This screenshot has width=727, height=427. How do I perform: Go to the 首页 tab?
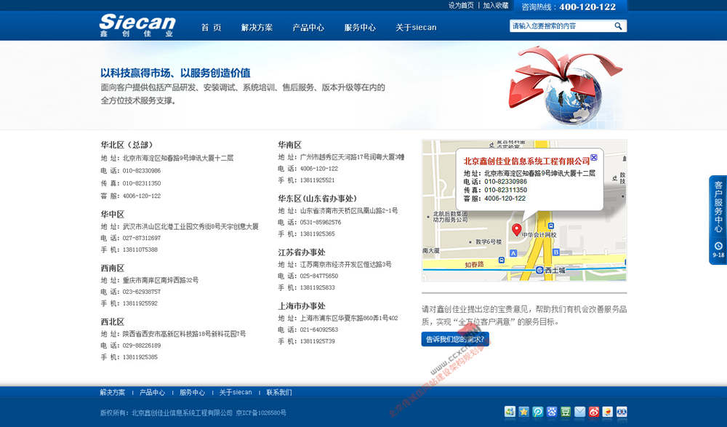point(211,27)
